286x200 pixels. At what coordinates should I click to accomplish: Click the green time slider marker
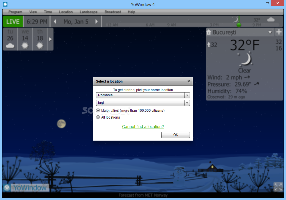(239, 24)
